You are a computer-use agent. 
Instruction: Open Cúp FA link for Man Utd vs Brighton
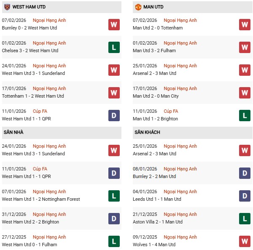[x=171, y=111]
